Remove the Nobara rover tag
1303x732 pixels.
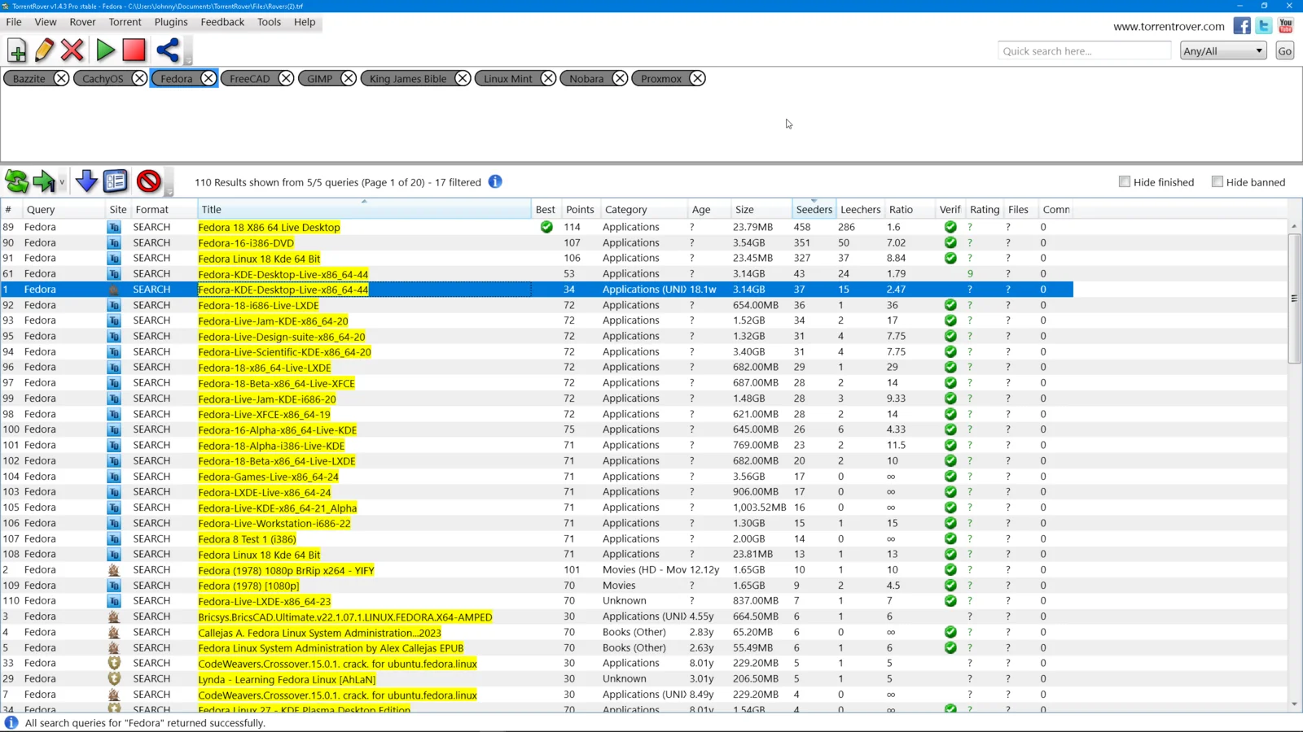coord(620,78)
